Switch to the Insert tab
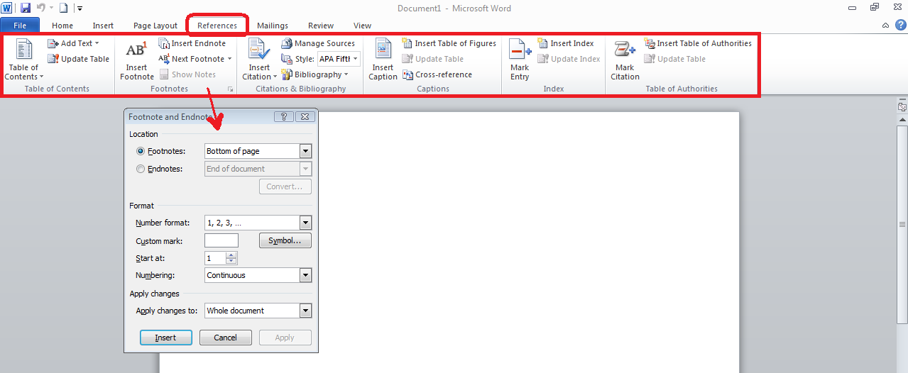 103,26
